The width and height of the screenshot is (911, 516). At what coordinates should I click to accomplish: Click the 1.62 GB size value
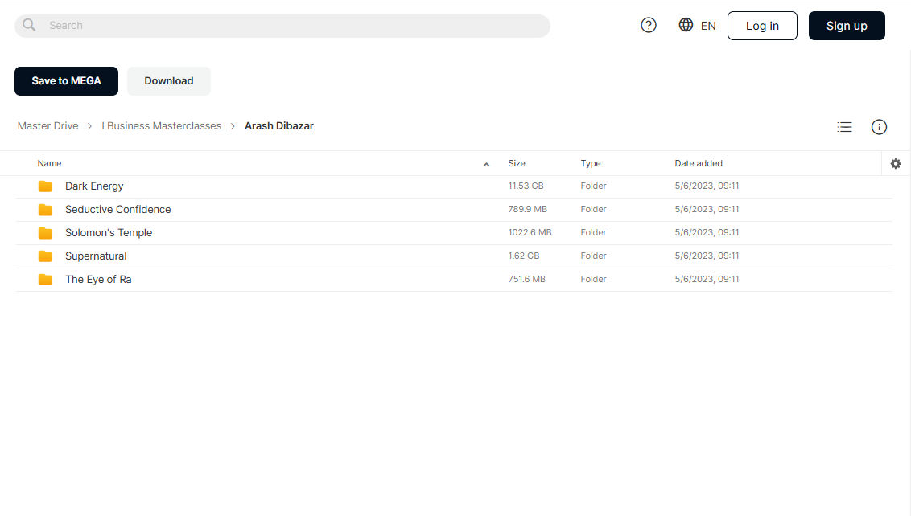click(523, 256)
